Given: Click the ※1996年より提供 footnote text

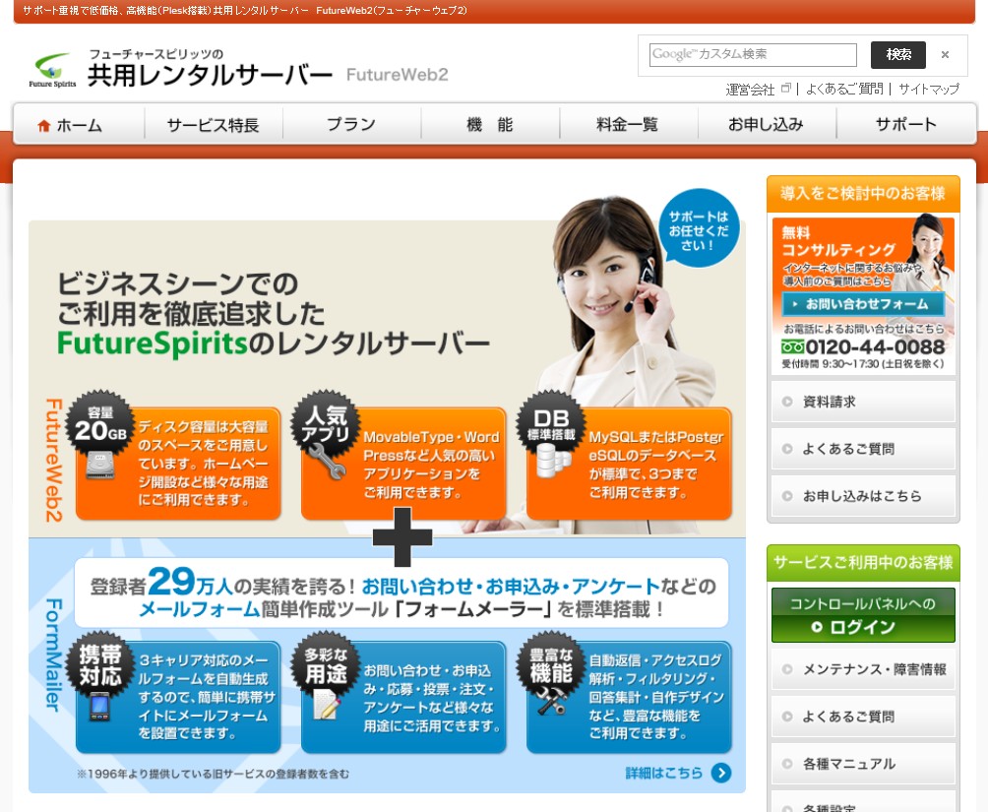Looking at the screenshot, I should [213, 774].
